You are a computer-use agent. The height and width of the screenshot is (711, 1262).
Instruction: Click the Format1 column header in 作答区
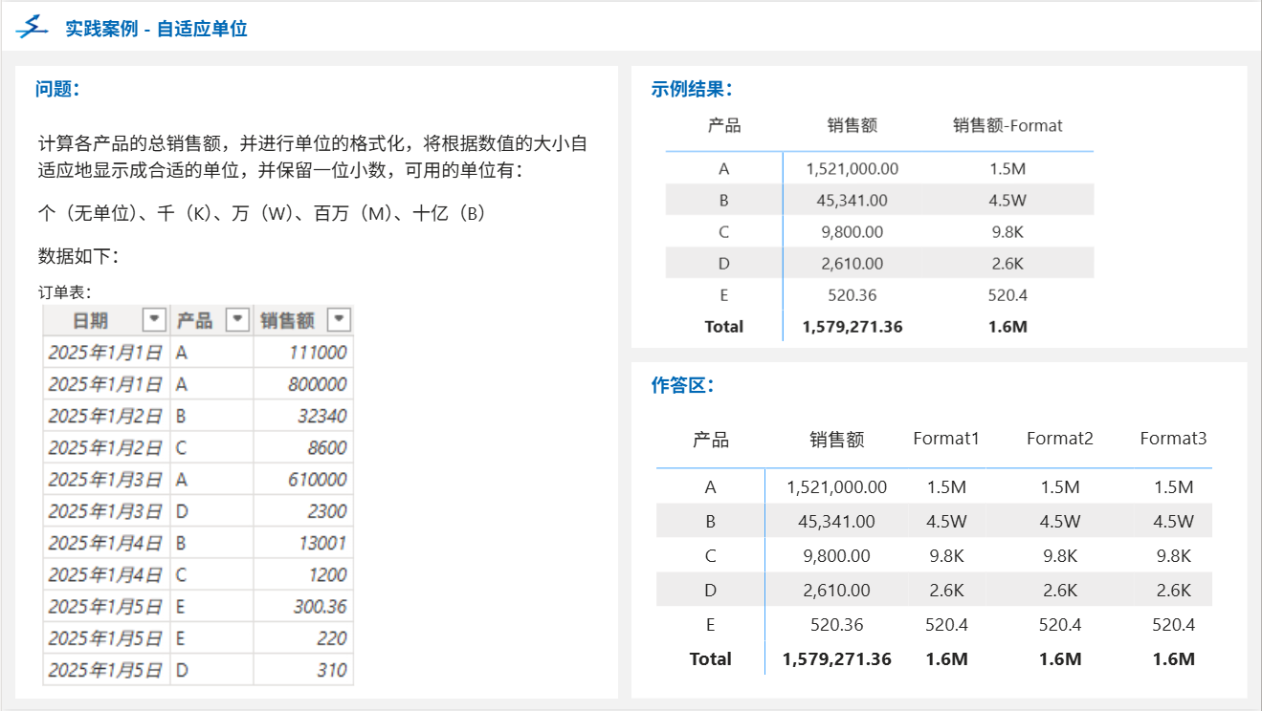point(946,439)
